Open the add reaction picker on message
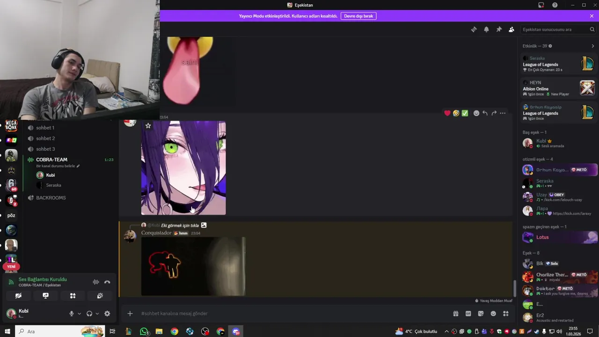The height and width of the screenshot is (337, 599). coord(476,113)
